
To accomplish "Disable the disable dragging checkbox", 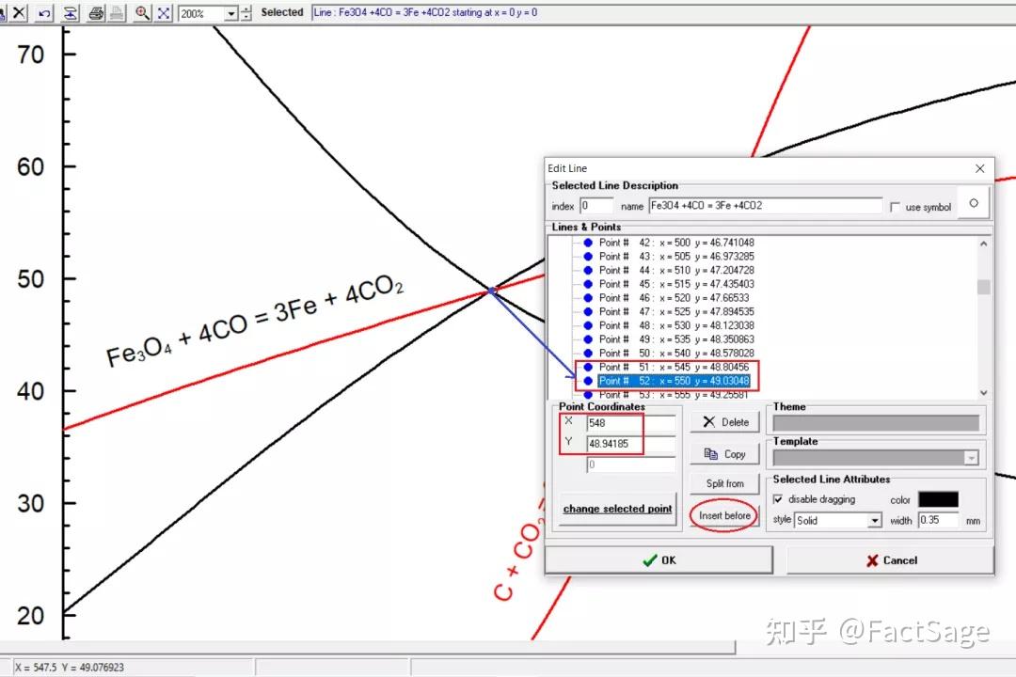I will point(777,499).
